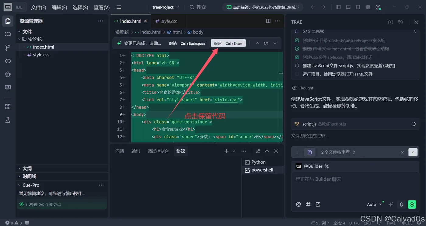Go to next change with down arrow
Image resolution: width=426 pixels, height=226 pixels.
coord(275,43)
